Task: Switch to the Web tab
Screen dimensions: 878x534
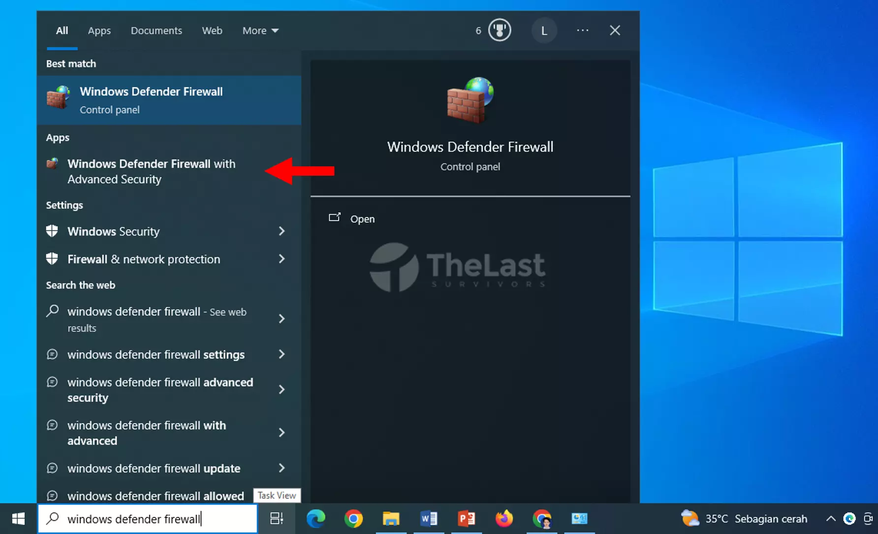Action: click(x=212, y=31)
